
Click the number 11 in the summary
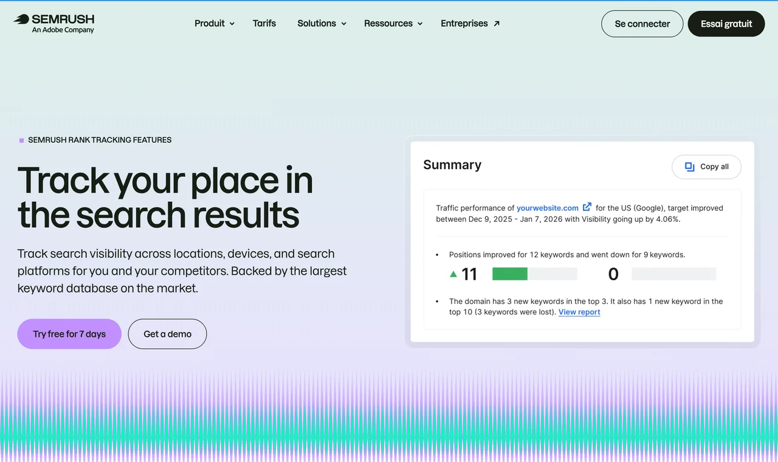coord(469,274)
